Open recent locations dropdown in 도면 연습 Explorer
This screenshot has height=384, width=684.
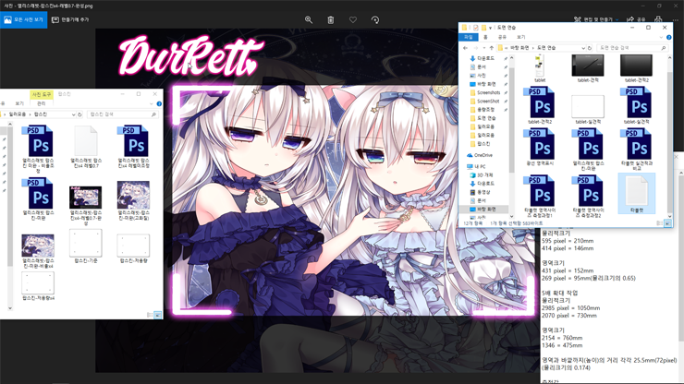point(483,48)
